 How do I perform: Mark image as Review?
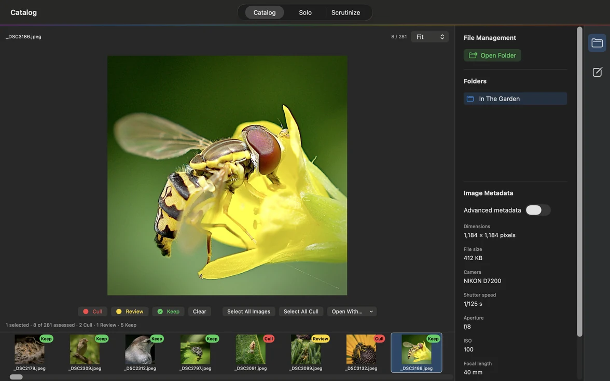pos(130,312)
